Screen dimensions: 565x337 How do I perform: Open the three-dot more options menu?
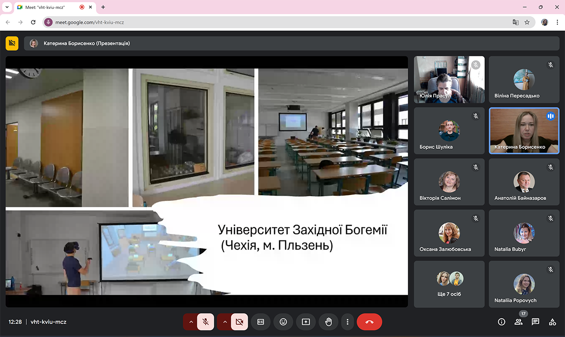pyautogui.click(x=347, y=322)
